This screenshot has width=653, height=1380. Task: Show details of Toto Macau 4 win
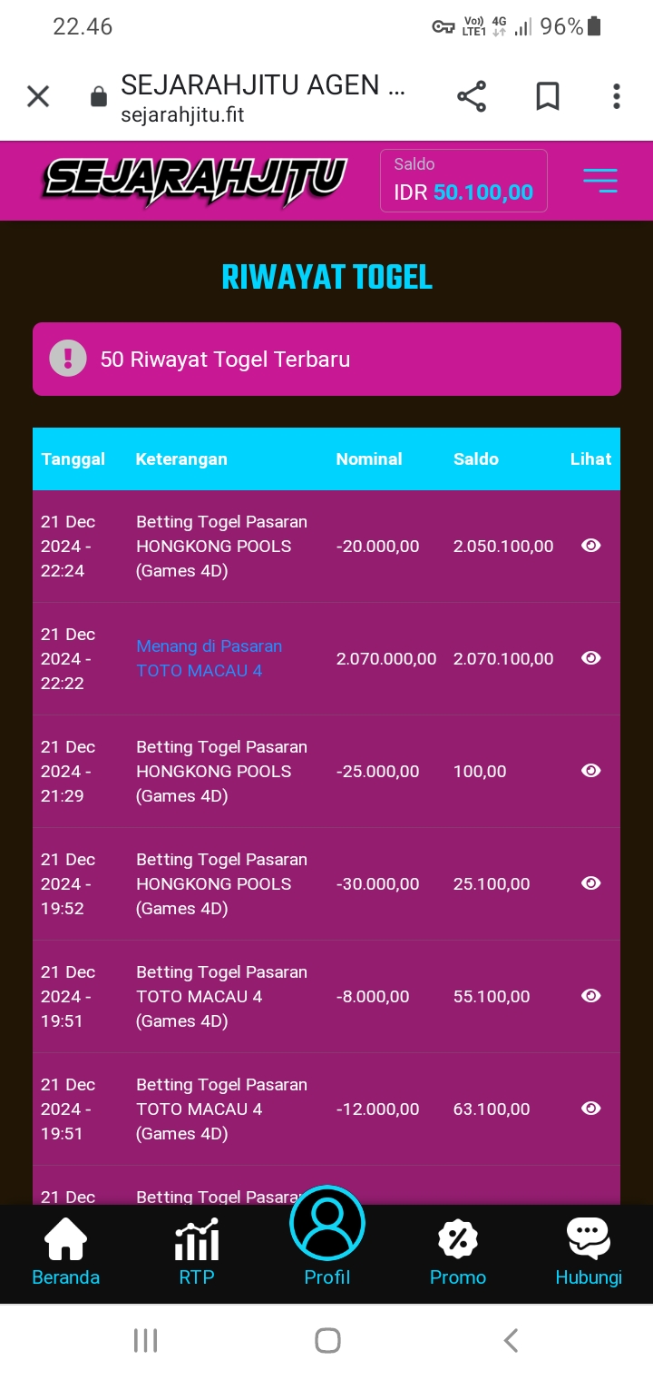[591, 658]
